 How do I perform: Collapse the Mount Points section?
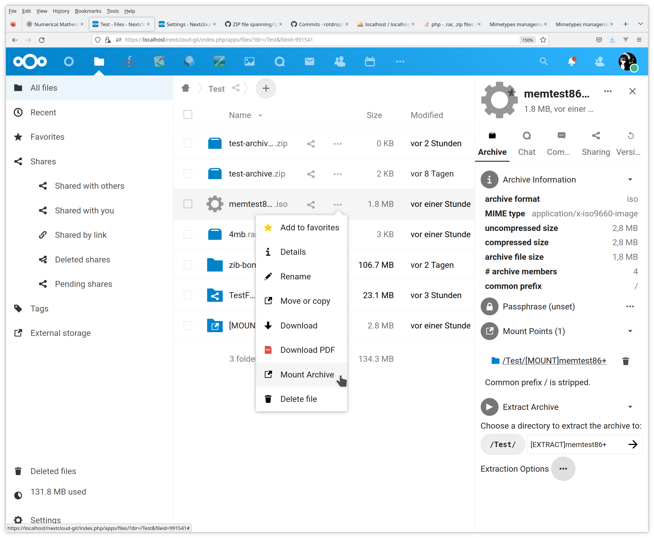630,331
